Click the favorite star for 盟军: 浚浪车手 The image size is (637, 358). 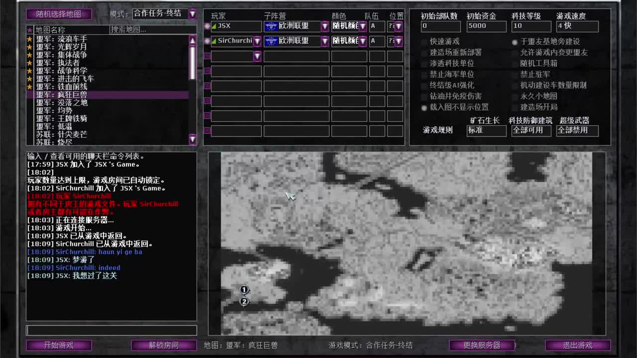[x=30, y=39]
